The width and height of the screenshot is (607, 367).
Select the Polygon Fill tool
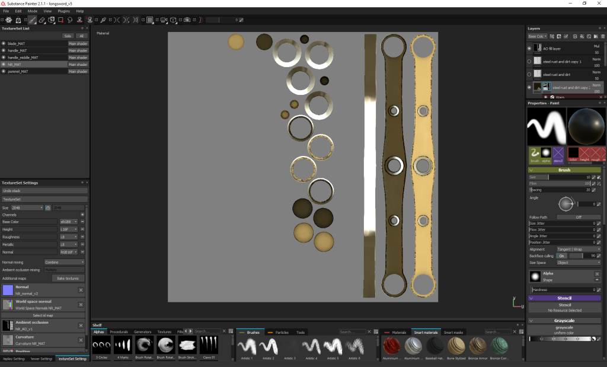click(61, 20)
